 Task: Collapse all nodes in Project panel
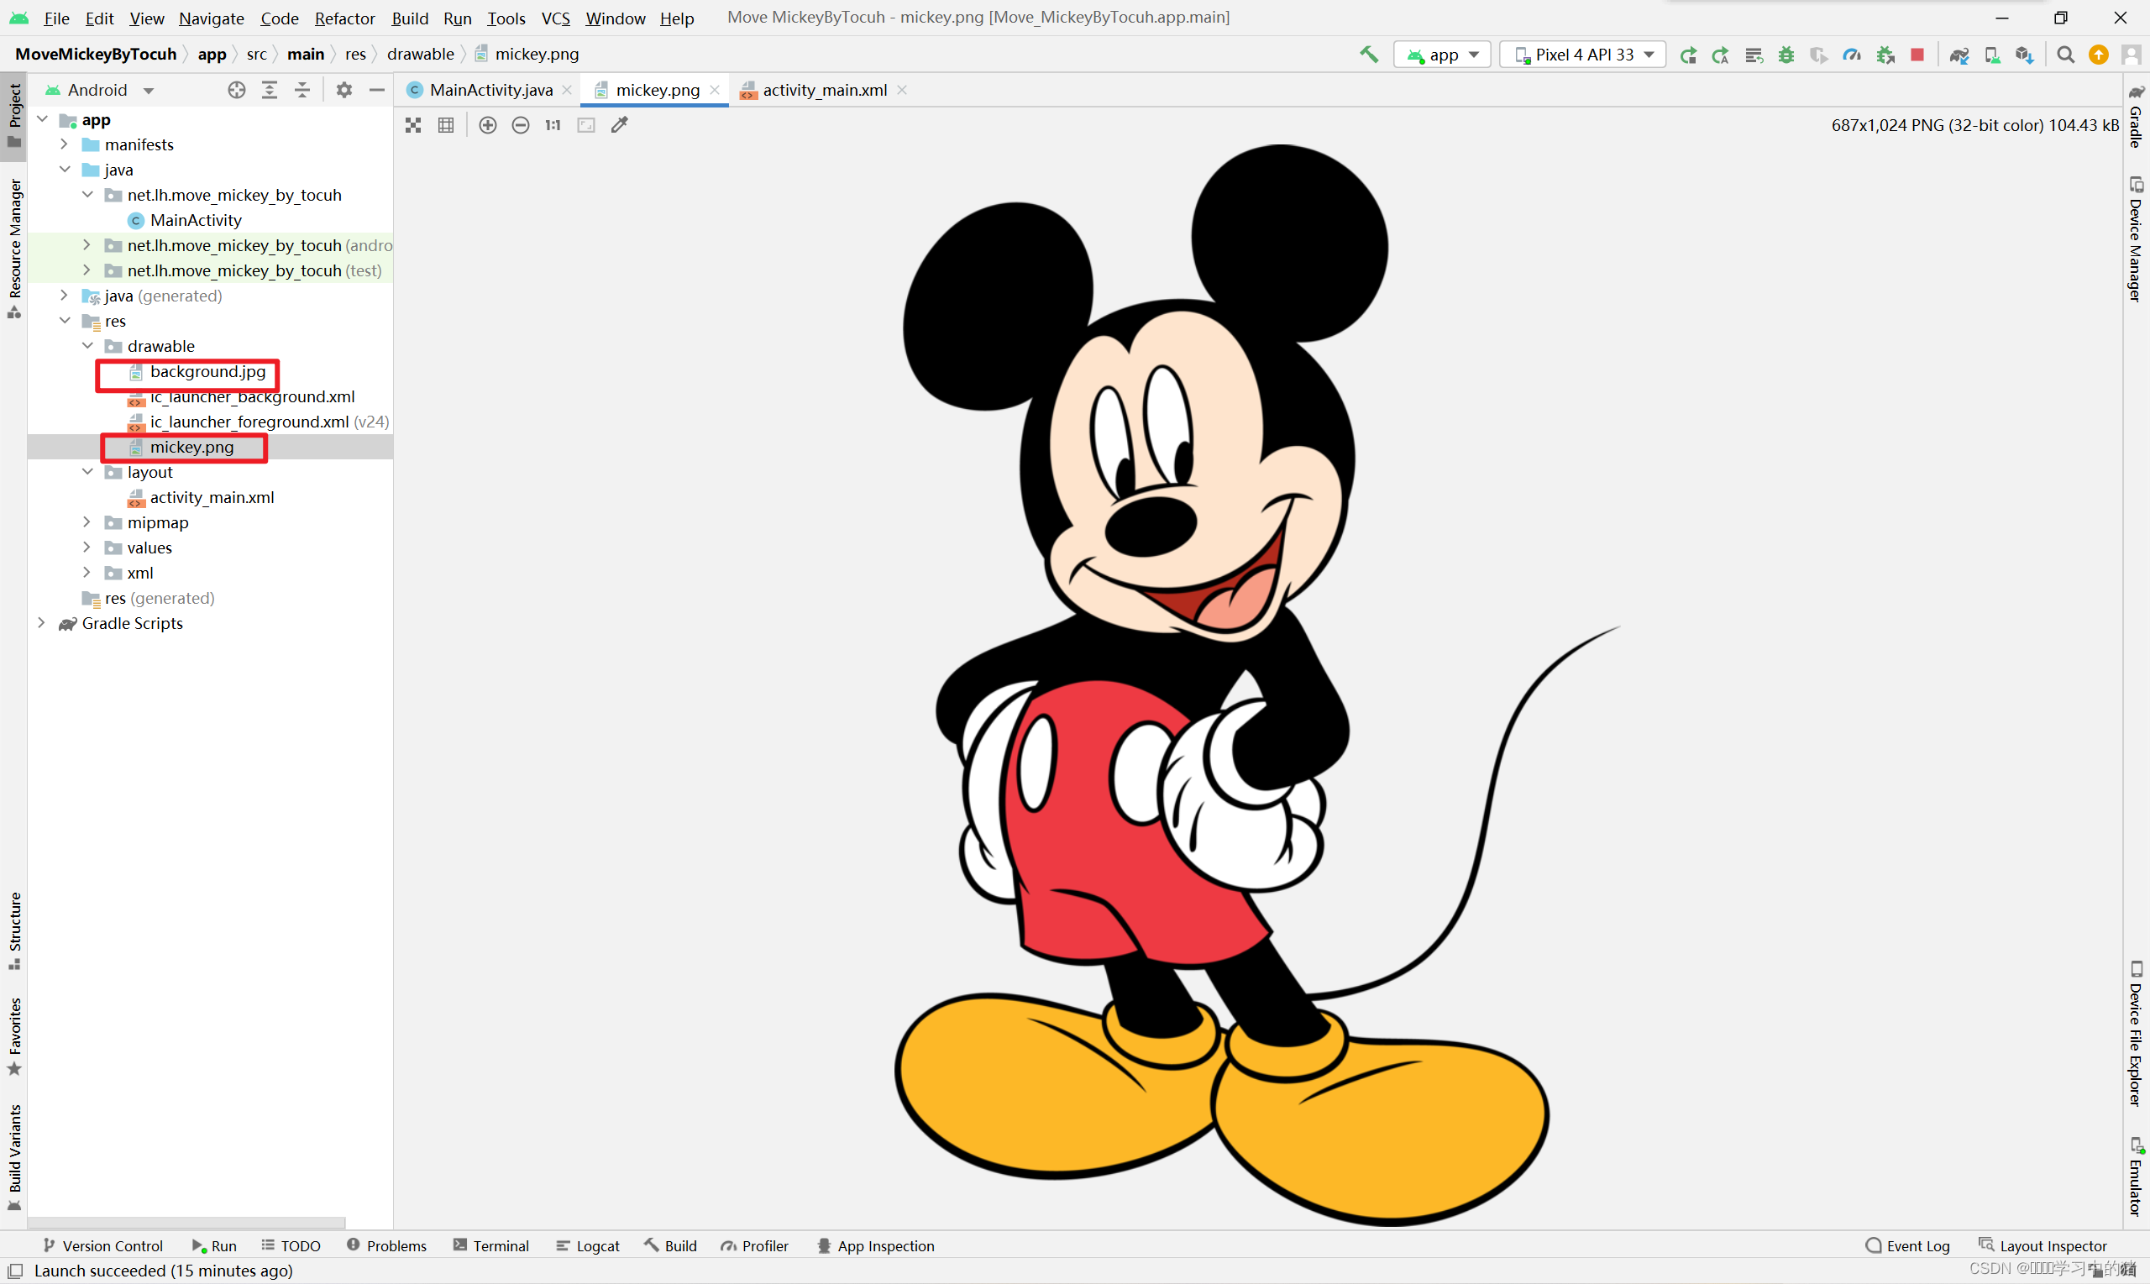click(x=302, y=90)
